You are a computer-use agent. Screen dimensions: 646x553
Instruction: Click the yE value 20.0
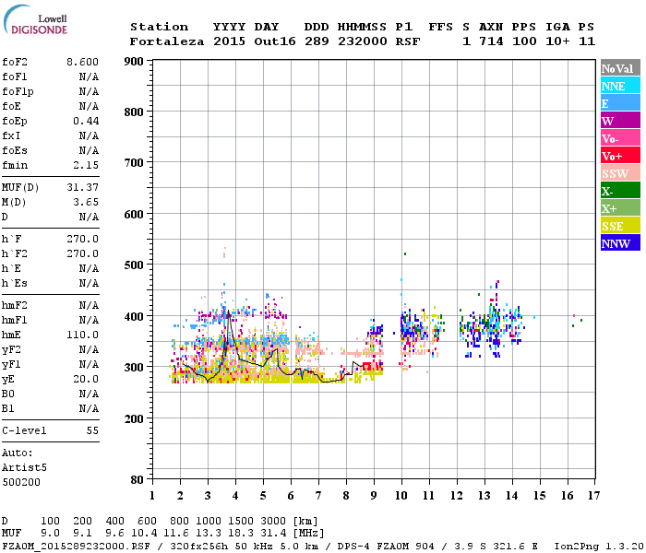click(86, 380)
